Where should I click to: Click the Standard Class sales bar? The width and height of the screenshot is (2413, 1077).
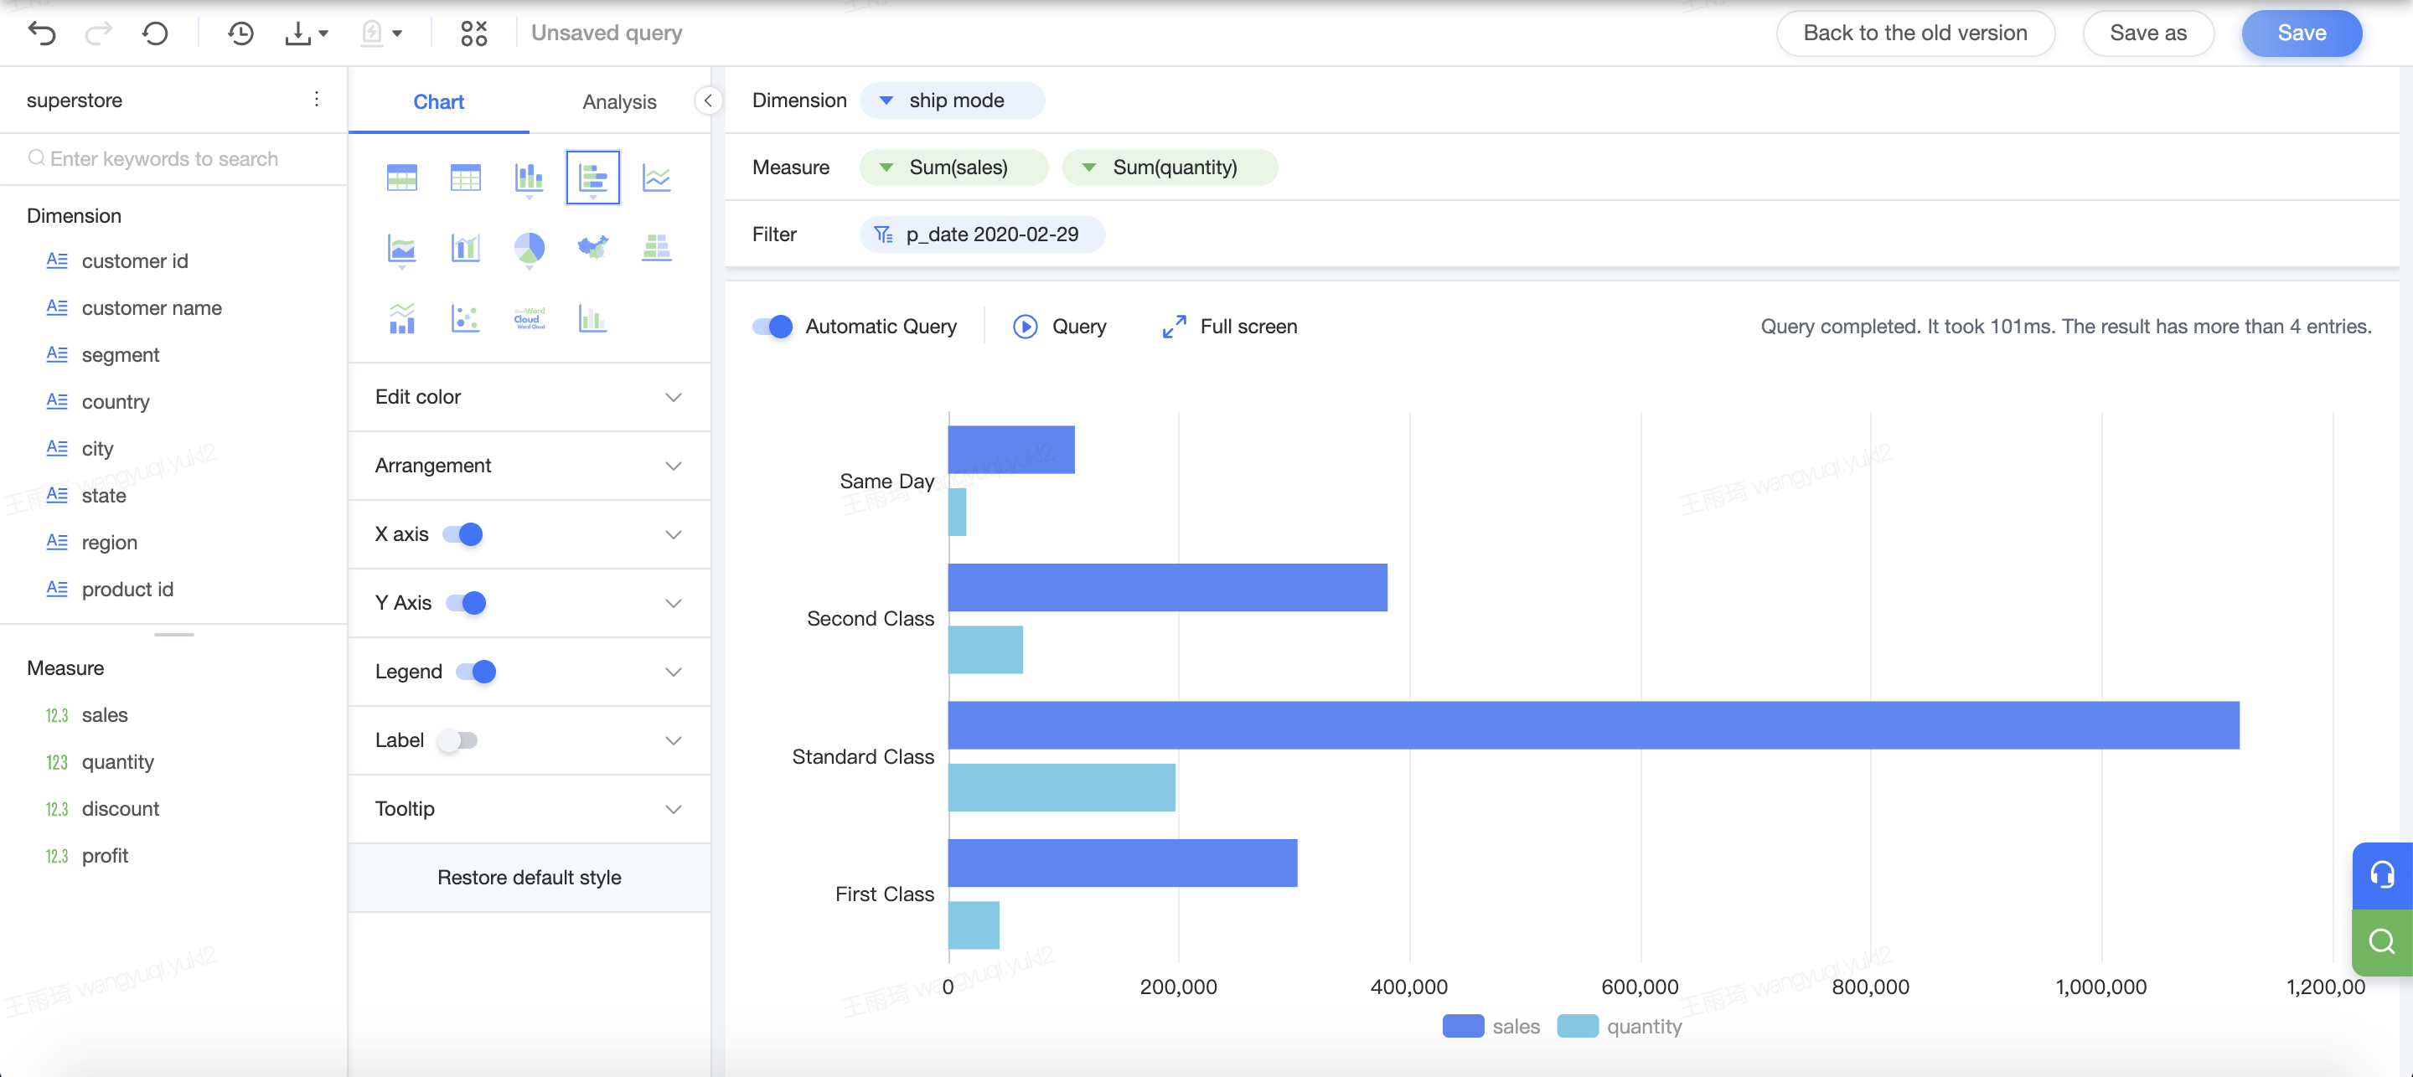tap(1594, 725)
